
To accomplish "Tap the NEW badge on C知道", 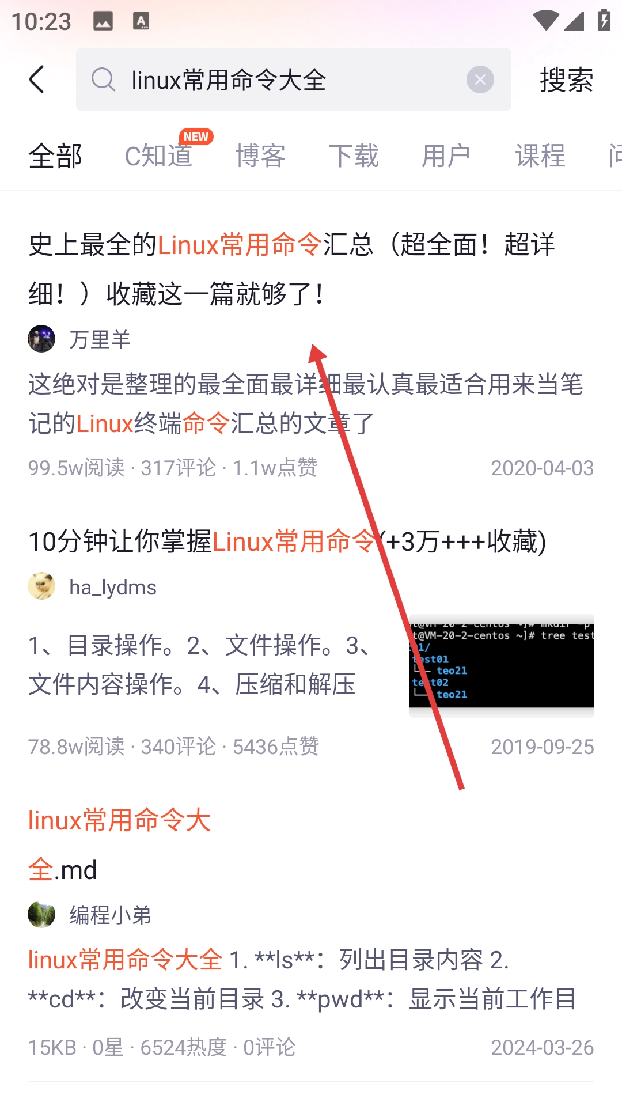I will click(196, 137).
